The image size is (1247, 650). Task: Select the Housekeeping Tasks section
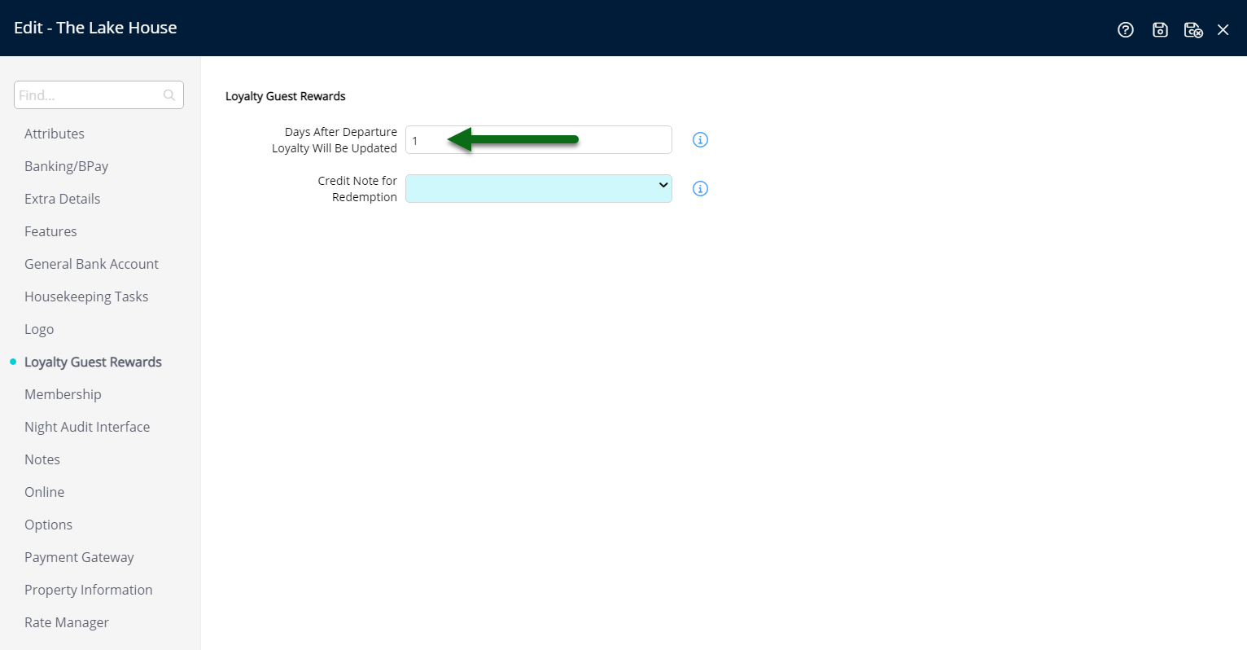(86, 296)
